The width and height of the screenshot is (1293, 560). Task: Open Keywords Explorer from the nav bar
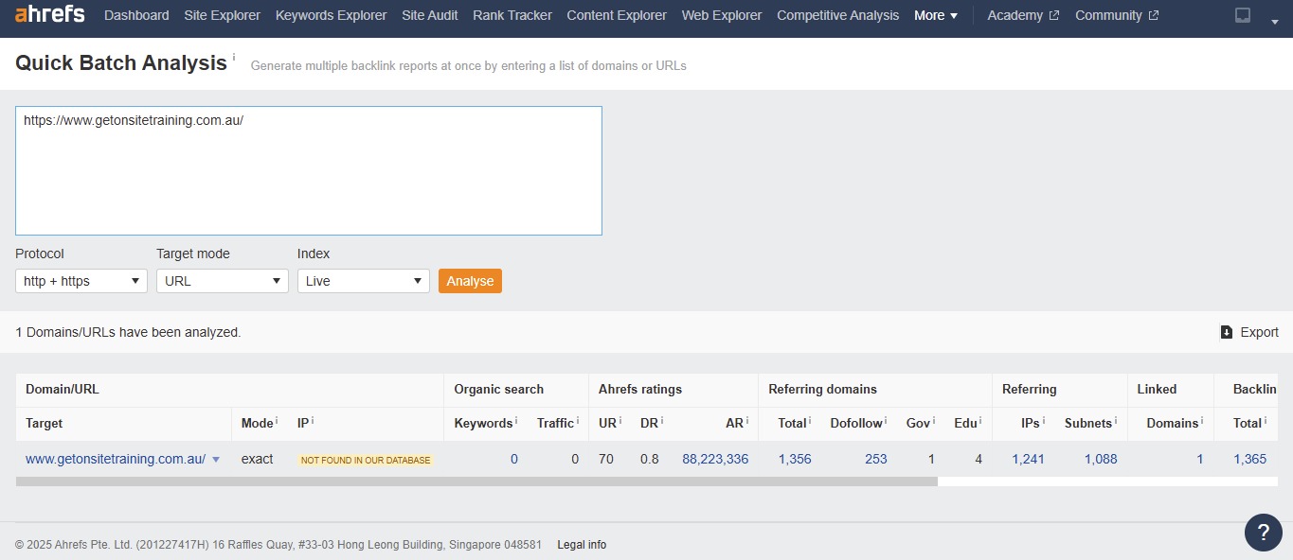point(331,15)
